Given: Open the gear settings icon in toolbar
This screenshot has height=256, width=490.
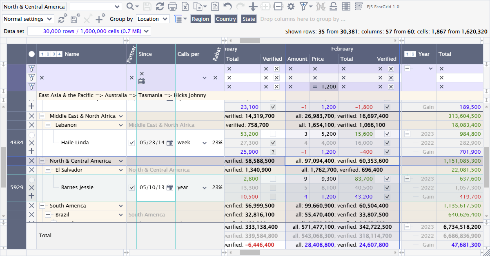Looking at the screenshot, I should click(291, 7).
